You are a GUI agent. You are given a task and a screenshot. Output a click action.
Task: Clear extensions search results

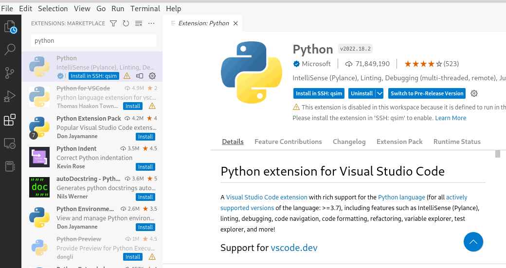coord(139,23)
